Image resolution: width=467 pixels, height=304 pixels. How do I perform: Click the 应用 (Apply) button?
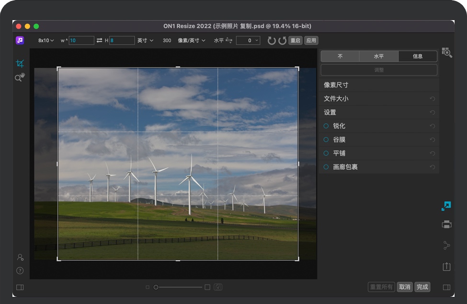point(311,41)
